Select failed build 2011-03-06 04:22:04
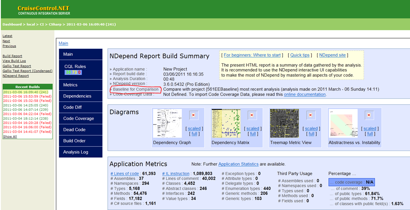Screen dimensions: 410x210 [28, 114]
